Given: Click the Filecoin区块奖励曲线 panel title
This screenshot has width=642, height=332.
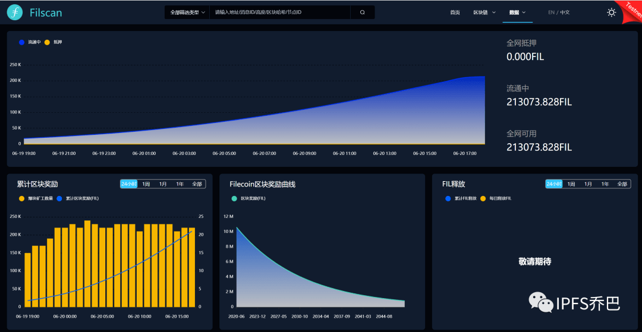Looking at the screenshot, I should point(263,184).
